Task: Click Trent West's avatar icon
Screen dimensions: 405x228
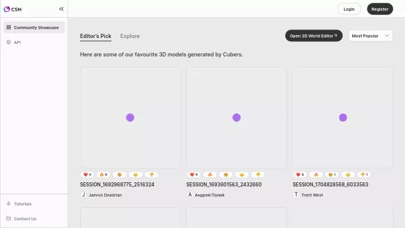Action: click(x=296, y=195)
